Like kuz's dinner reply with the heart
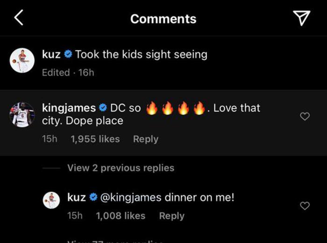The image size is (327, 243). point(305,206)
